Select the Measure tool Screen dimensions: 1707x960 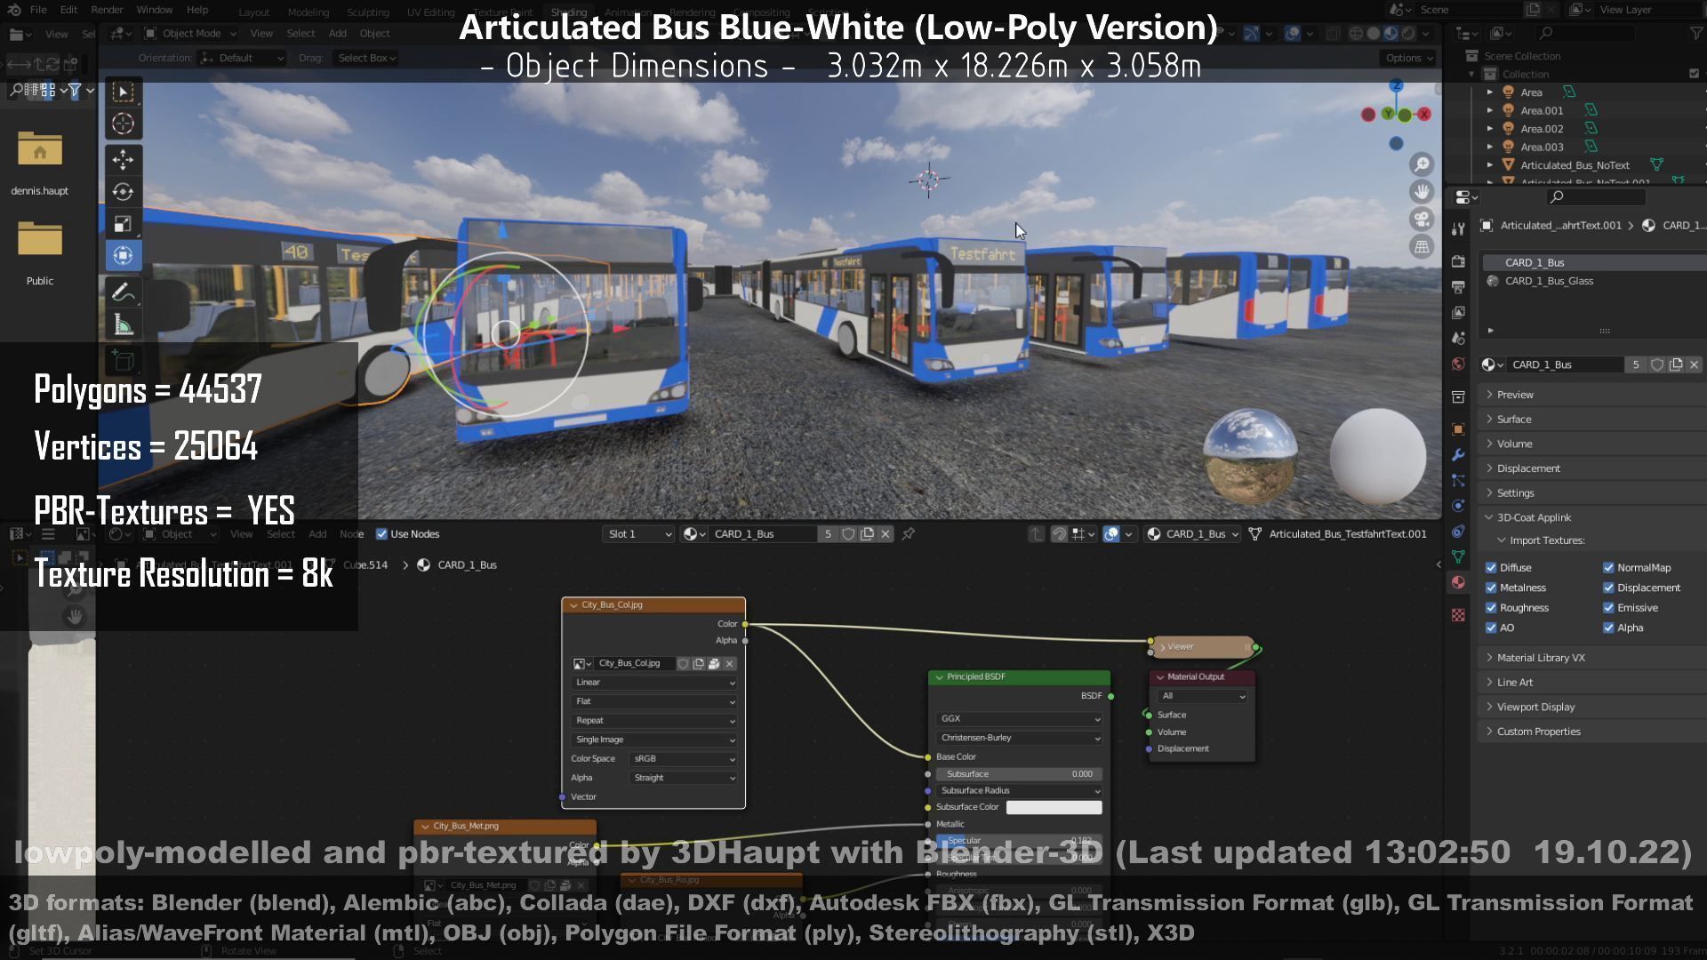tap(124, 325)
